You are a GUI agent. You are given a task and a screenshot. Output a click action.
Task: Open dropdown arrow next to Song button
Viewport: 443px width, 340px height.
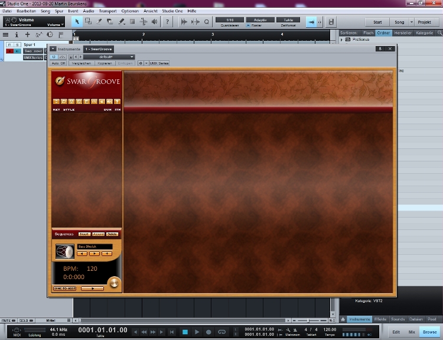coord(412,22)
